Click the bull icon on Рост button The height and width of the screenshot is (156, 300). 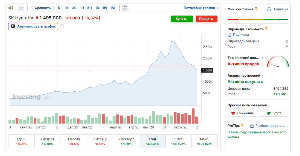click(x=269, y=113)
